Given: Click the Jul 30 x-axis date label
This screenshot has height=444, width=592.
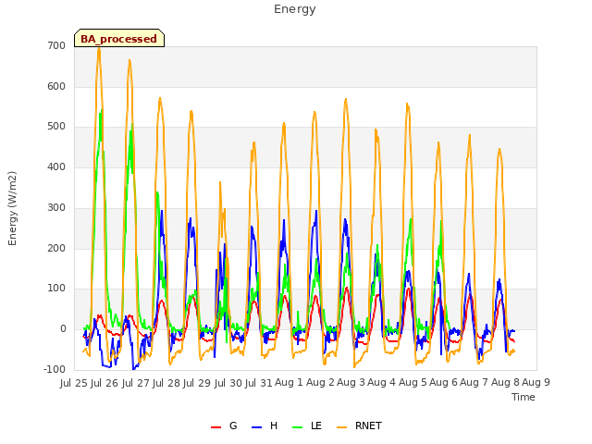Looking at the screenshot, I should 228,383.
